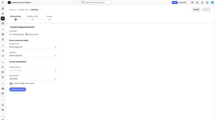Click the search magnifier icon
Screen dimensions: 215x120
coord(83,3)
